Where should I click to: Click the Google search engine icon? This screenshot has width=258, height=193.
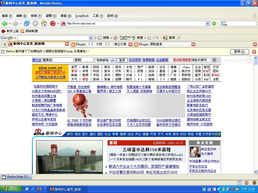[x=224, y=24]
